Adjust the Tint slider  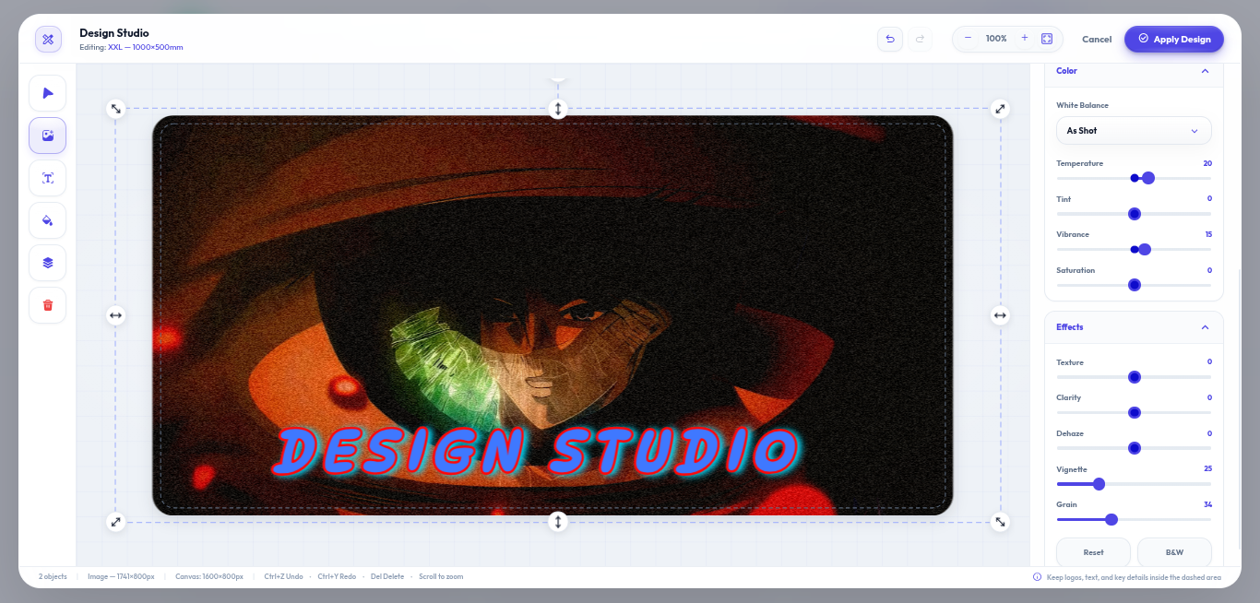1134,214
